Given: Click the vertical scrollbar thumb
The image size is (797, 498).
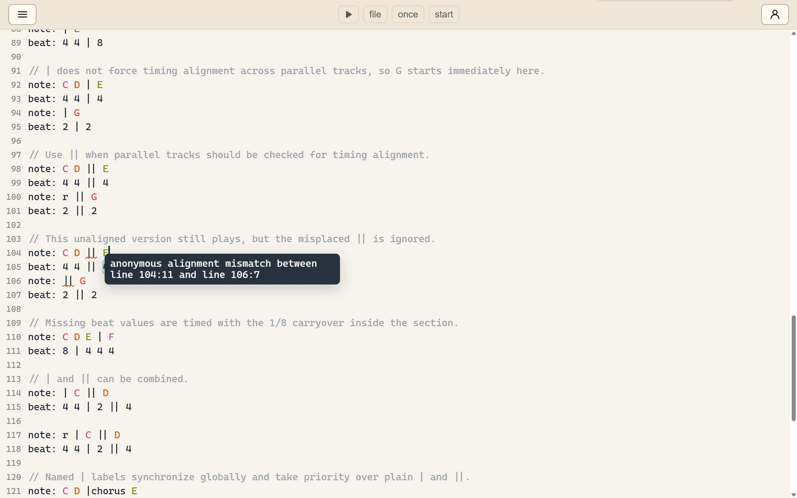Looking at the screenshot, I should tap(793, 368).
